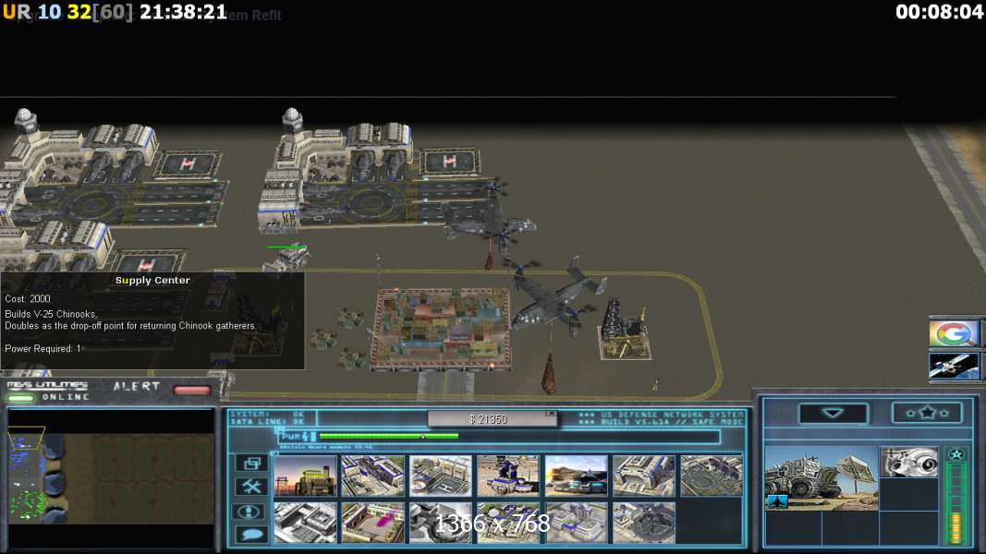The height and width of the screenshot is (554, 986).
Task: Select the dark circular pad build icon
Action: [712, 476]
